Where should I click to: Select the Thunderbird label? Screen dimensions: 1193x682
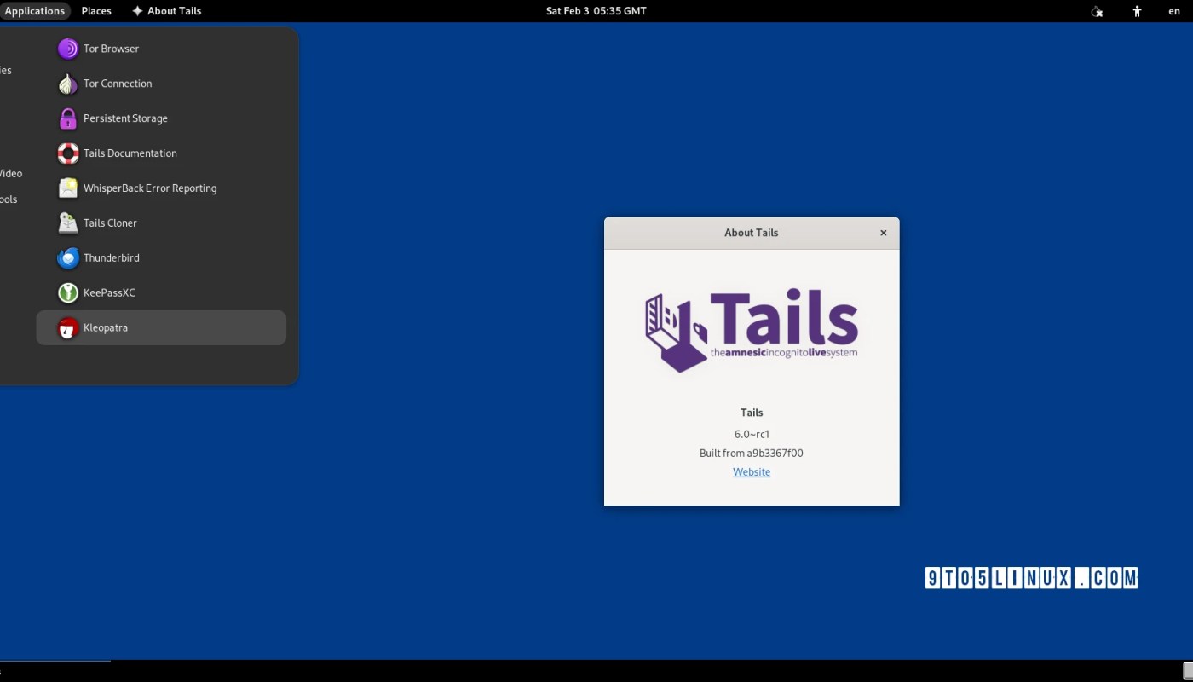(112, 258)
